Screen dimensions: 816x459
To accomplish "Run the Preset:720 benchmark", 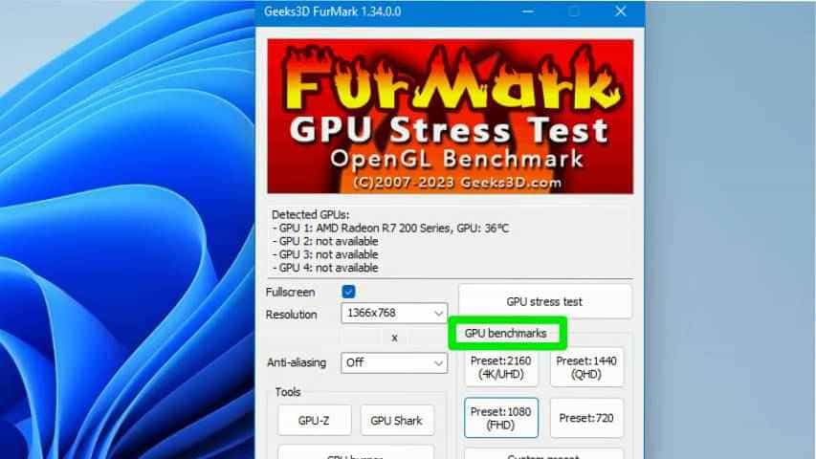I will [x=586, y=418].
